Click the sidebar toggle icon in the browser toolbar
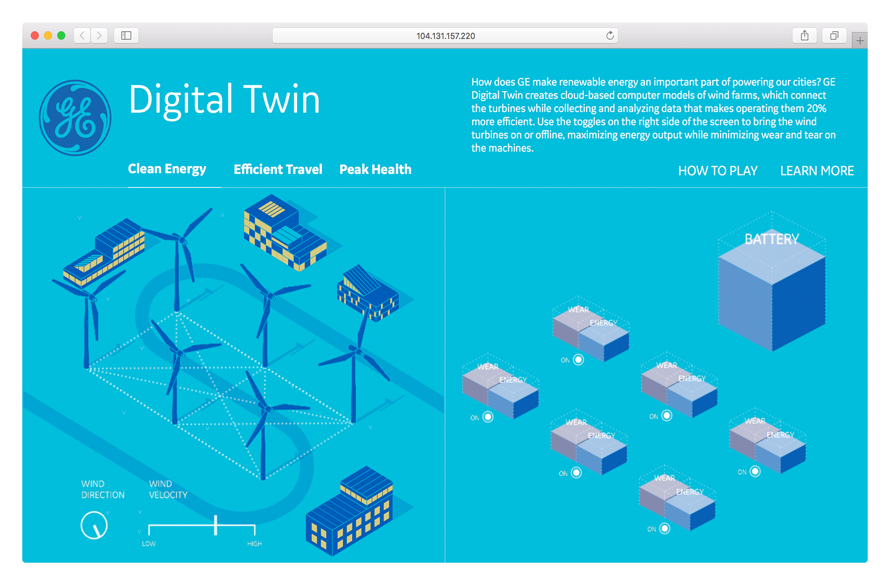890x585 pixels. (x=126, y=35)
